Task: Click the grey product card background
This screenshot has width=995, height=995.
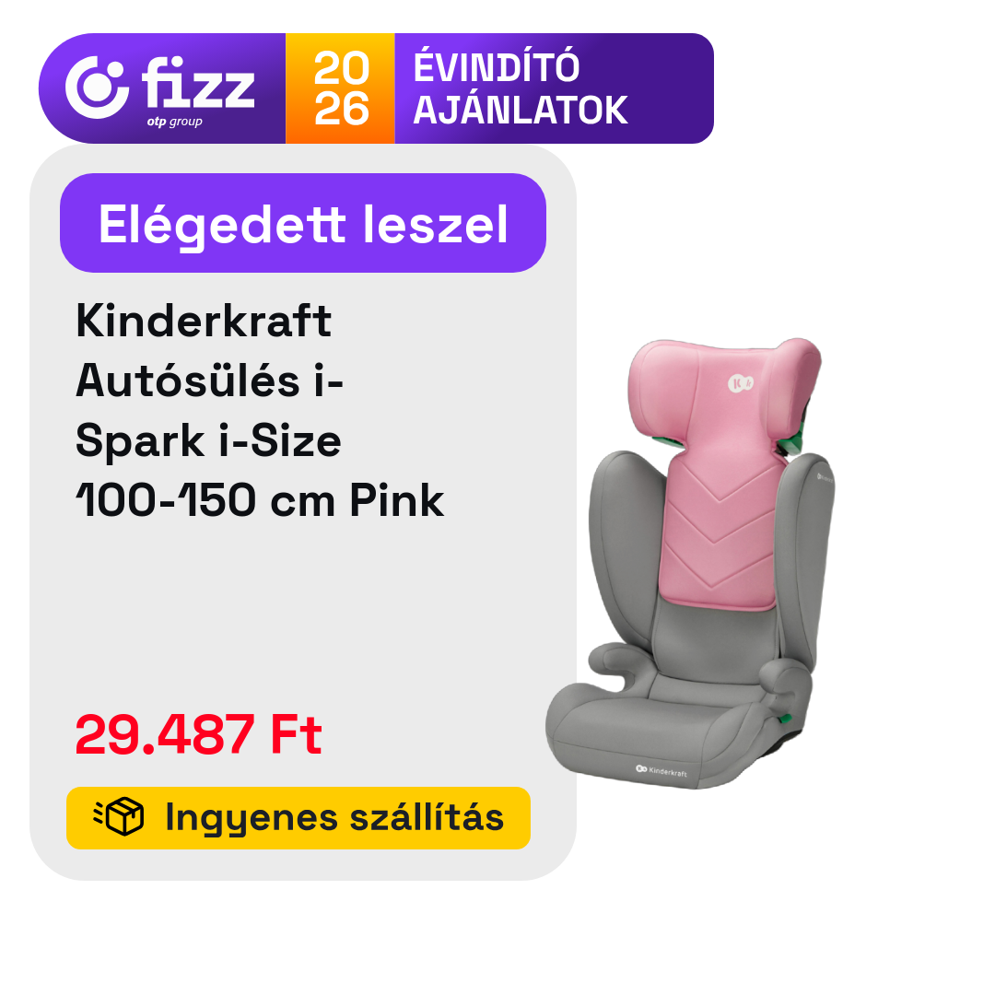Action: [x=303, y=513]
